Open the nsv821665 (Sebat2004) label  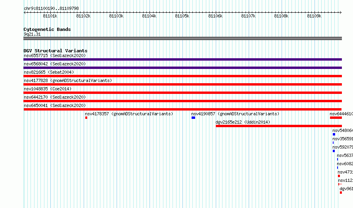pos(49,72)
